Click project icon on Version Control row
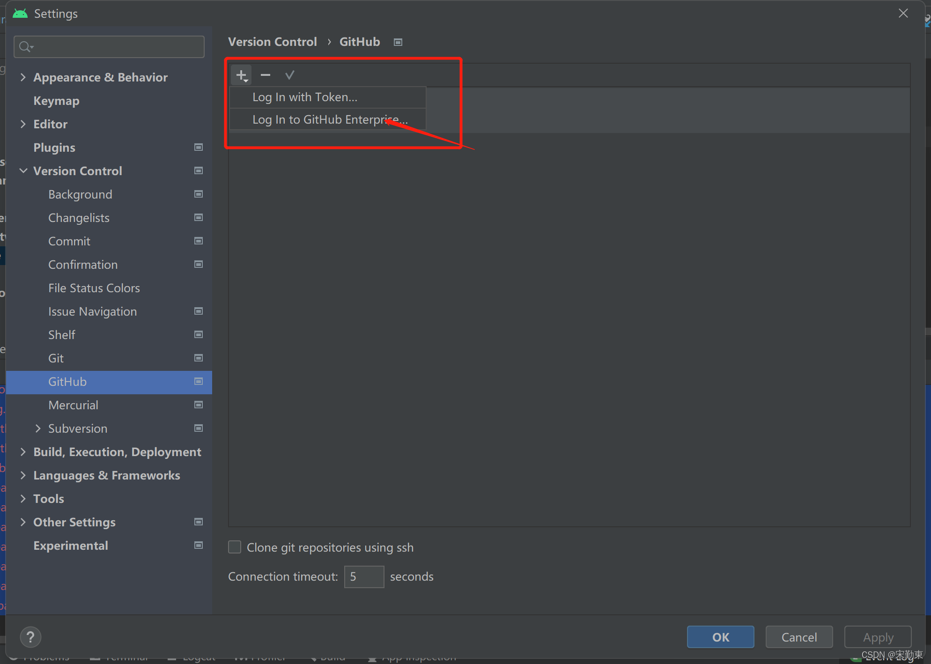This screenshot has height=664, width=931. (199, 171)
